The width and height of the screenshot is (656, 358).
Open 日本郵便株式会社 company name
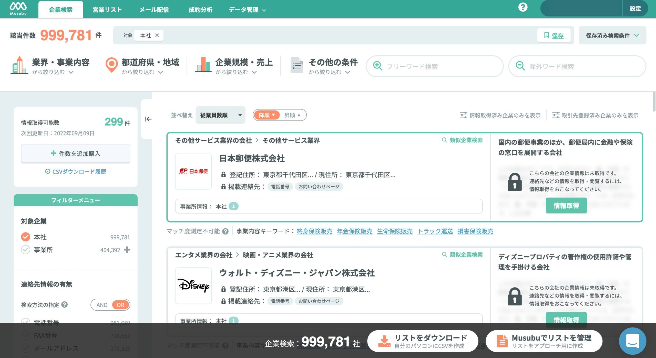(252, 158)
